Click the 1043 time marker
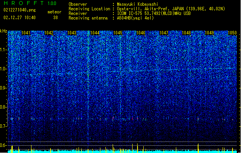 (x=72, y=33)
